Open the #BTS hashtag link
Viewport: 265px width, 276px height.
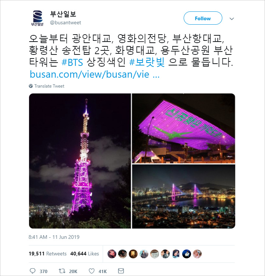[x=73, y=62]
